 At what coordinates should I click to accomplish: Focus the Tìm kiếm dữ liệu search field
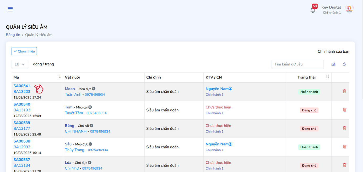tap(297, 64)
